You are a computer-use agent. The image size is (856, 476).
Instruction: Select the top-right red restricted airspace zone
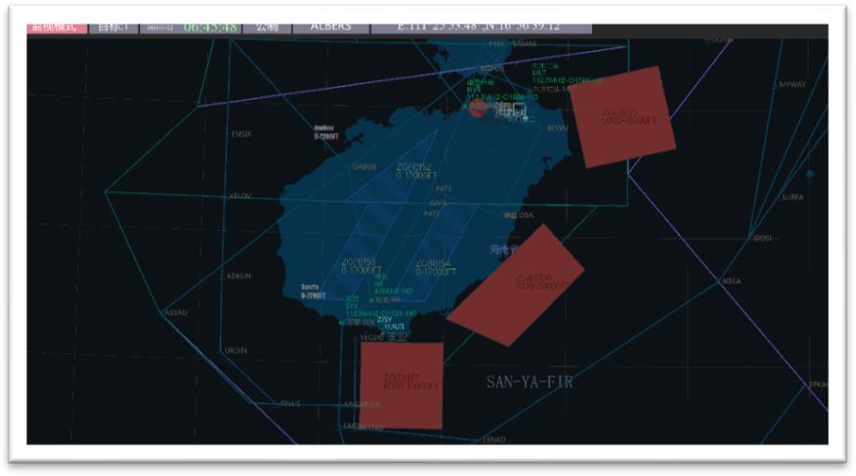click(624, 117)
